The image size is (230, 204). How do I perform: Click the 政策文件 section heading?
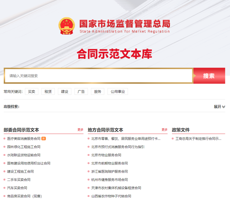click(x=181, y=130)
